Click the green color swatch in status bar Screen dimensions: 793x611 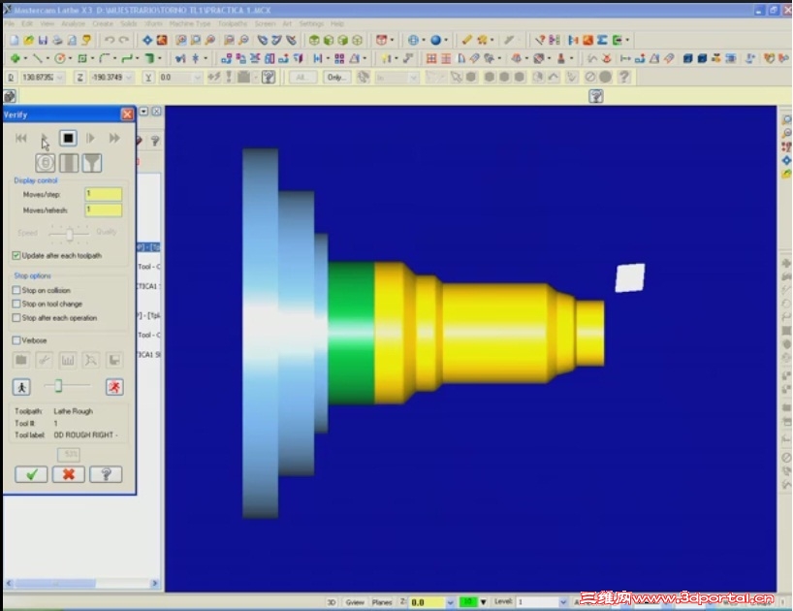(468, 602)
